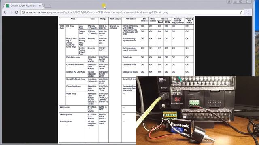Reload the page with the refresh icon
The image size is (259, 145).
(x=17, y=12)
